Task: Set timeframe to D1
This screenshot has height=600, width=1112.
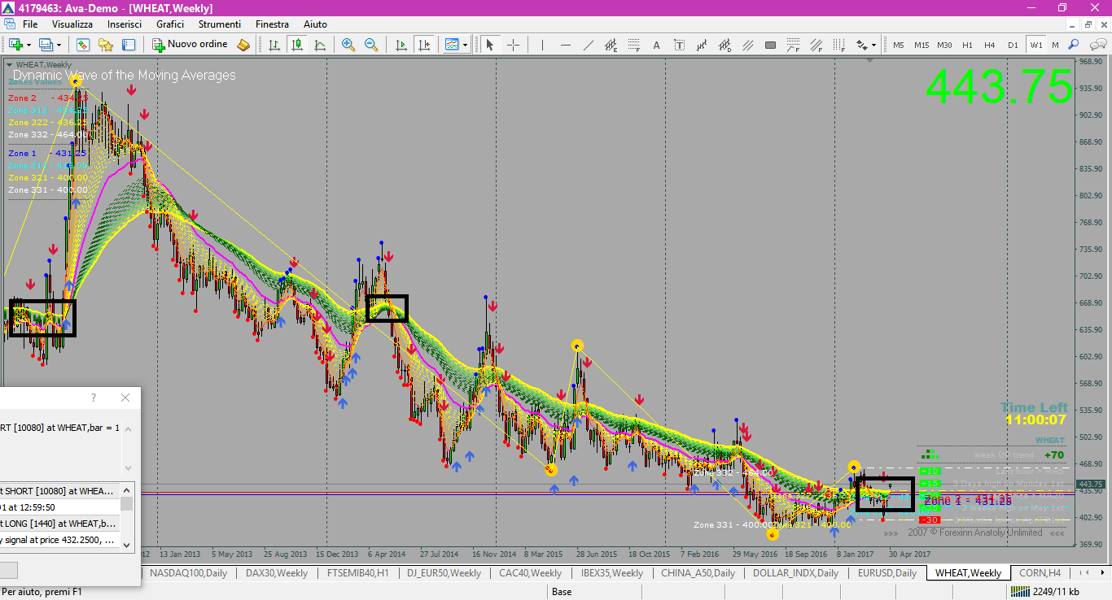Action: coord(1013,45)
